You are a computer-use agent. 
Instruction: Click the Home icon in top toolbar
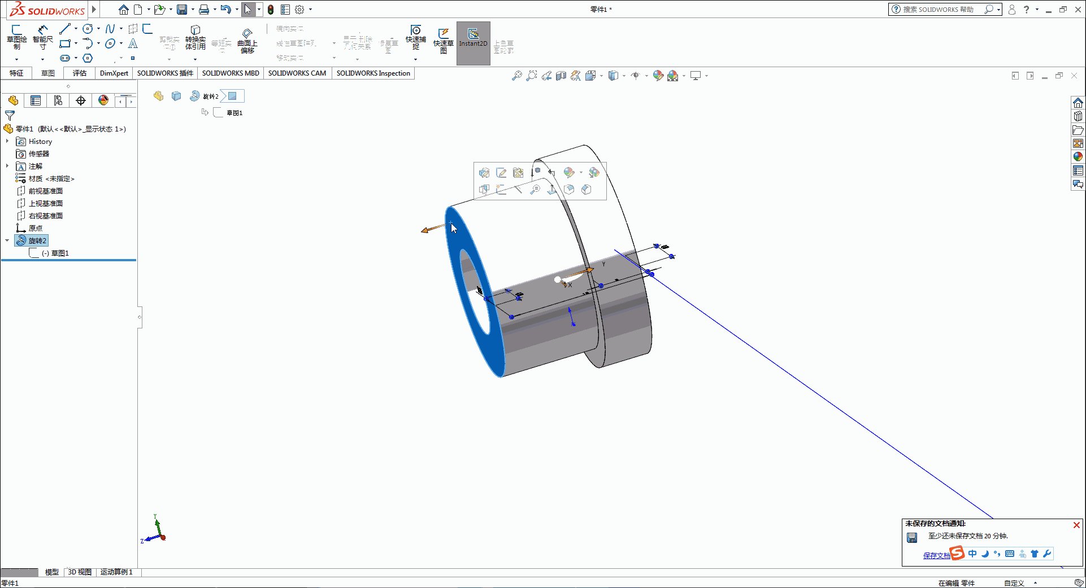(123, 10)
